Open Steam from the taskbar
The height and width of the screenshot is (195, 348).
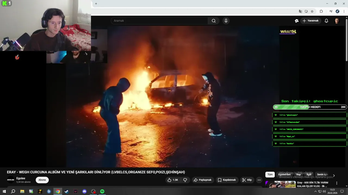[67, 191]
